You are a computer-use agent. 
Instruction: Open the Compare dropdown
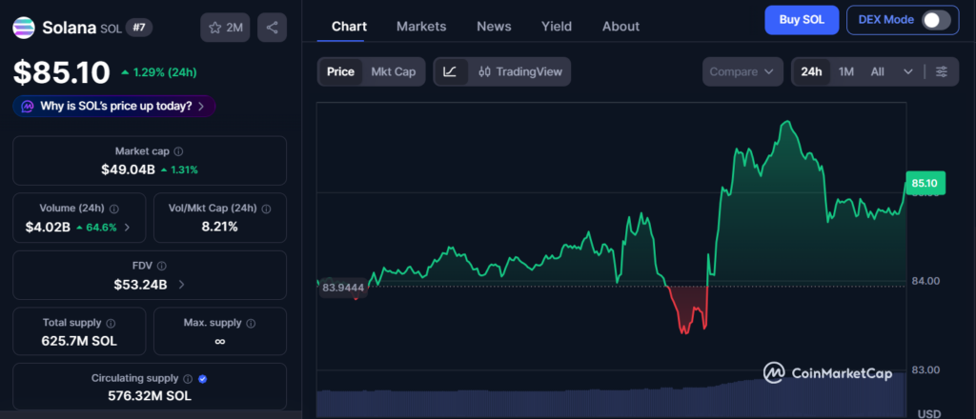coord(742,71)
